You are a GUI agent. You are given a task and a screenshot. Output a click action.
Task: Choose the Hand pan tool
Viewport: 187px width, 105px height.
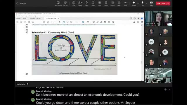64,22
